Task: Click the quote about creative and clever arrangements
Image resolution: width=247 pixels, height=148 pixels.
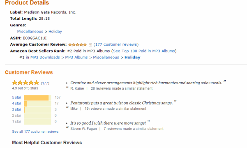Action: [x=146, y=83]
